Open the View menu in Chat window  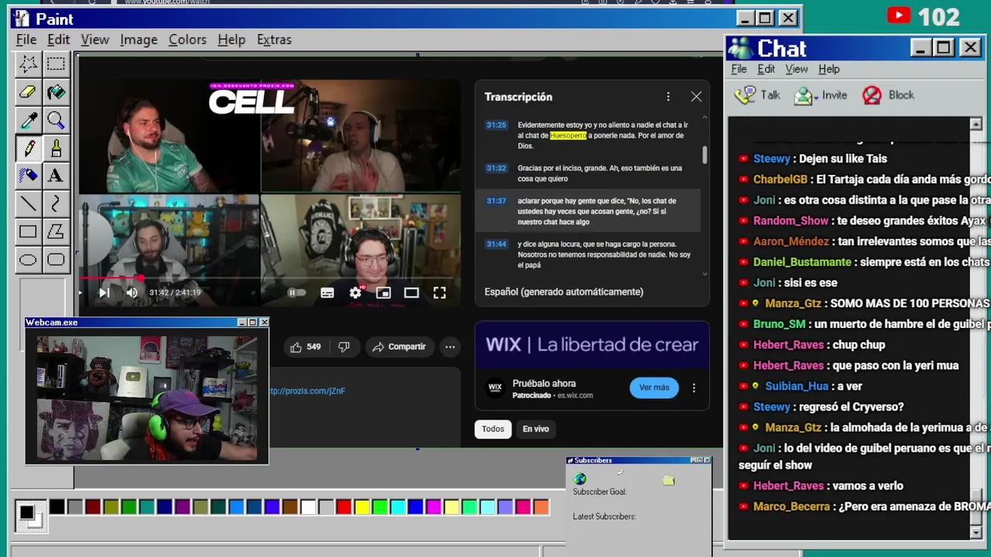point(797,69)
